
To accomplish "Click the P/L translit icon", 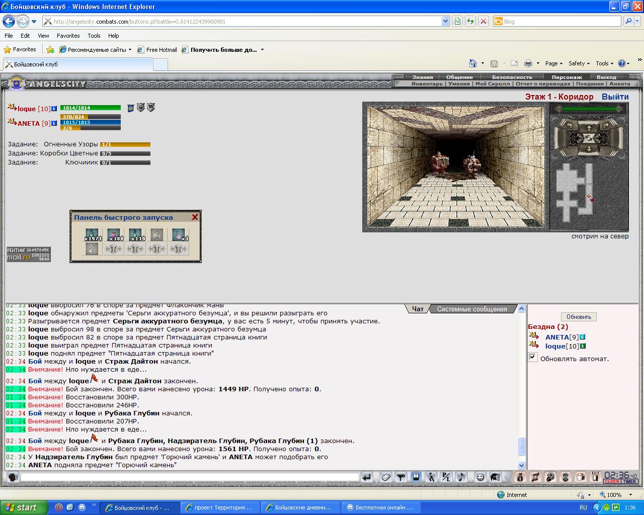I will pyautogui.click(x=446, y=477).
